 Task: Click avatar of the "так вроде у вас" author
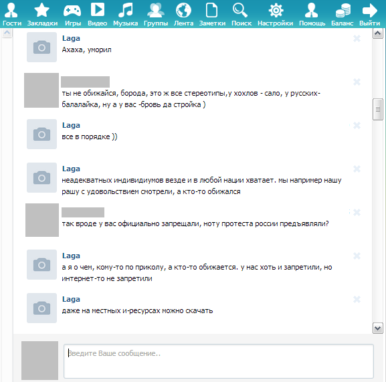tap(42, 220)
